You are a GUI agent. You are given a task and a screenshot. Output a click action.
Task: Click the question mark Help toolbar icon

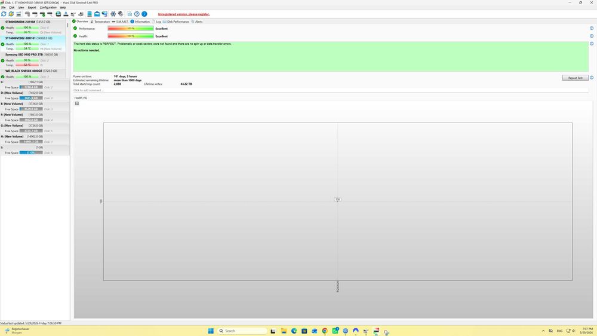pos(137,14)
